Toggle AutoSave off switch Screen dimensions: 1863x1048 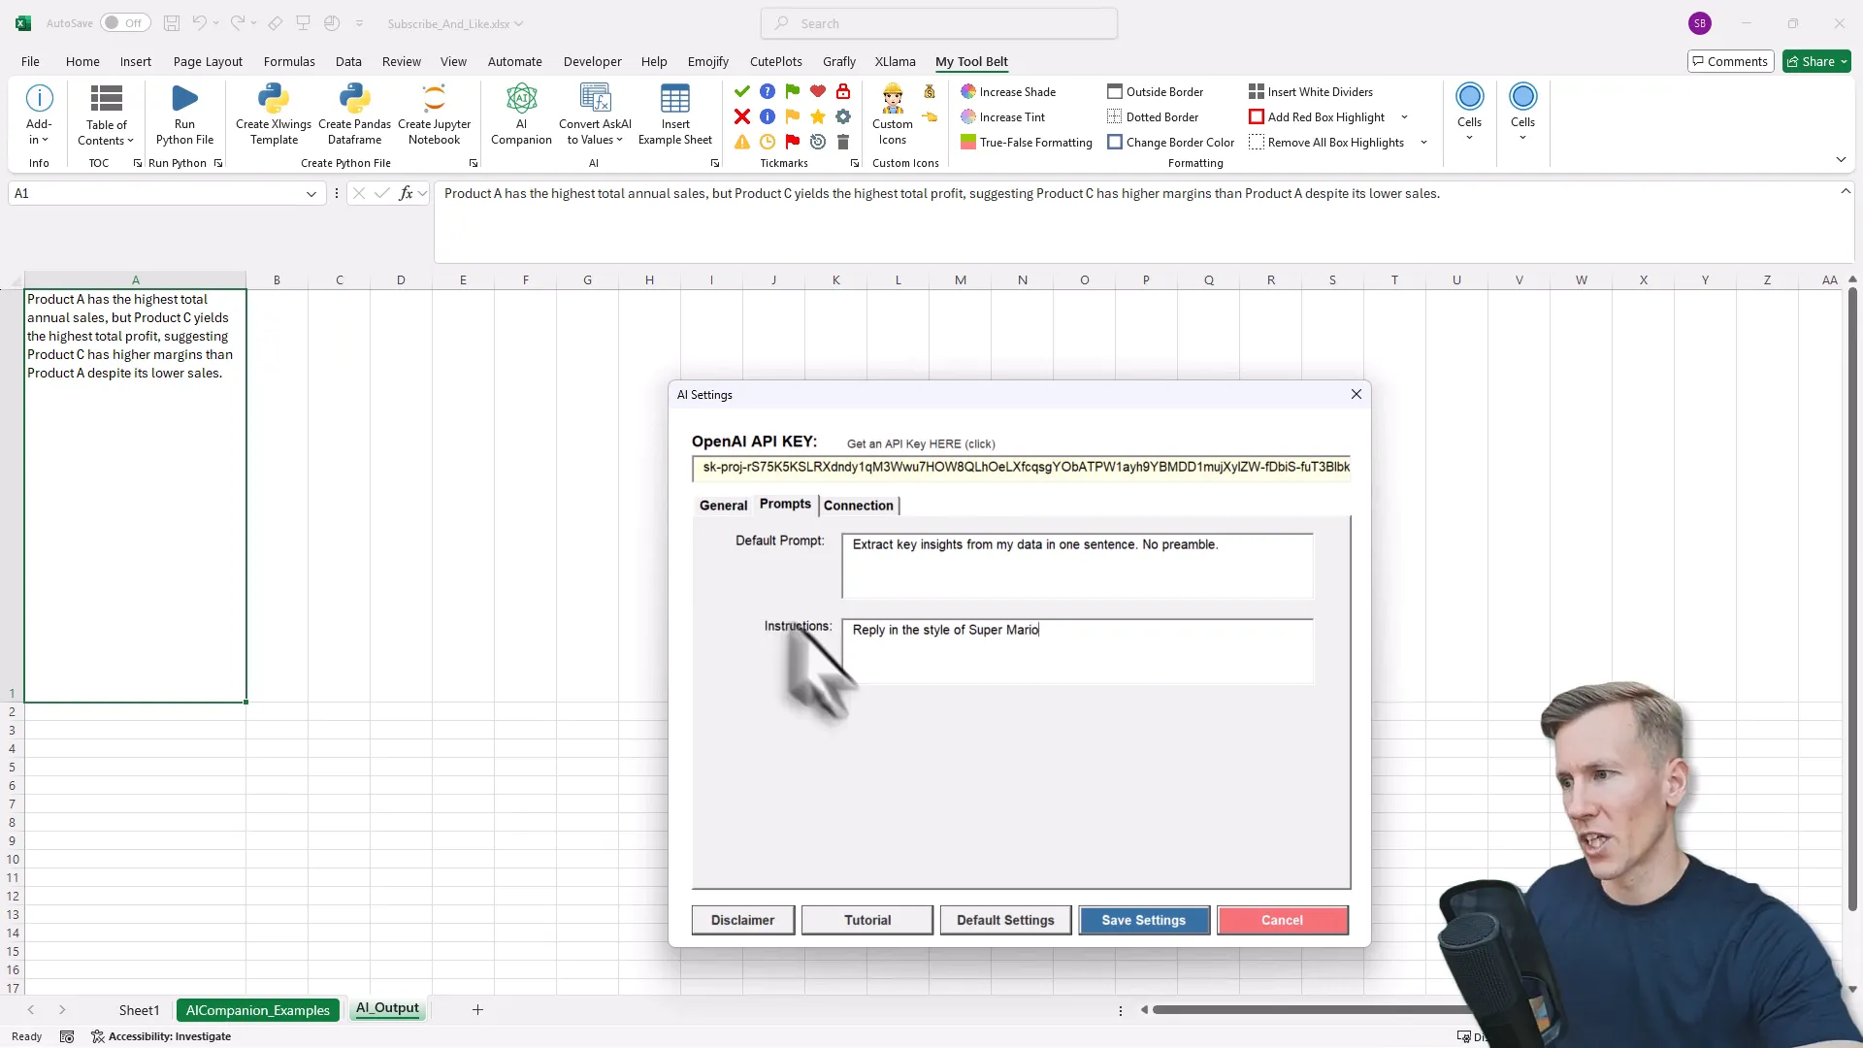(124, 22)
